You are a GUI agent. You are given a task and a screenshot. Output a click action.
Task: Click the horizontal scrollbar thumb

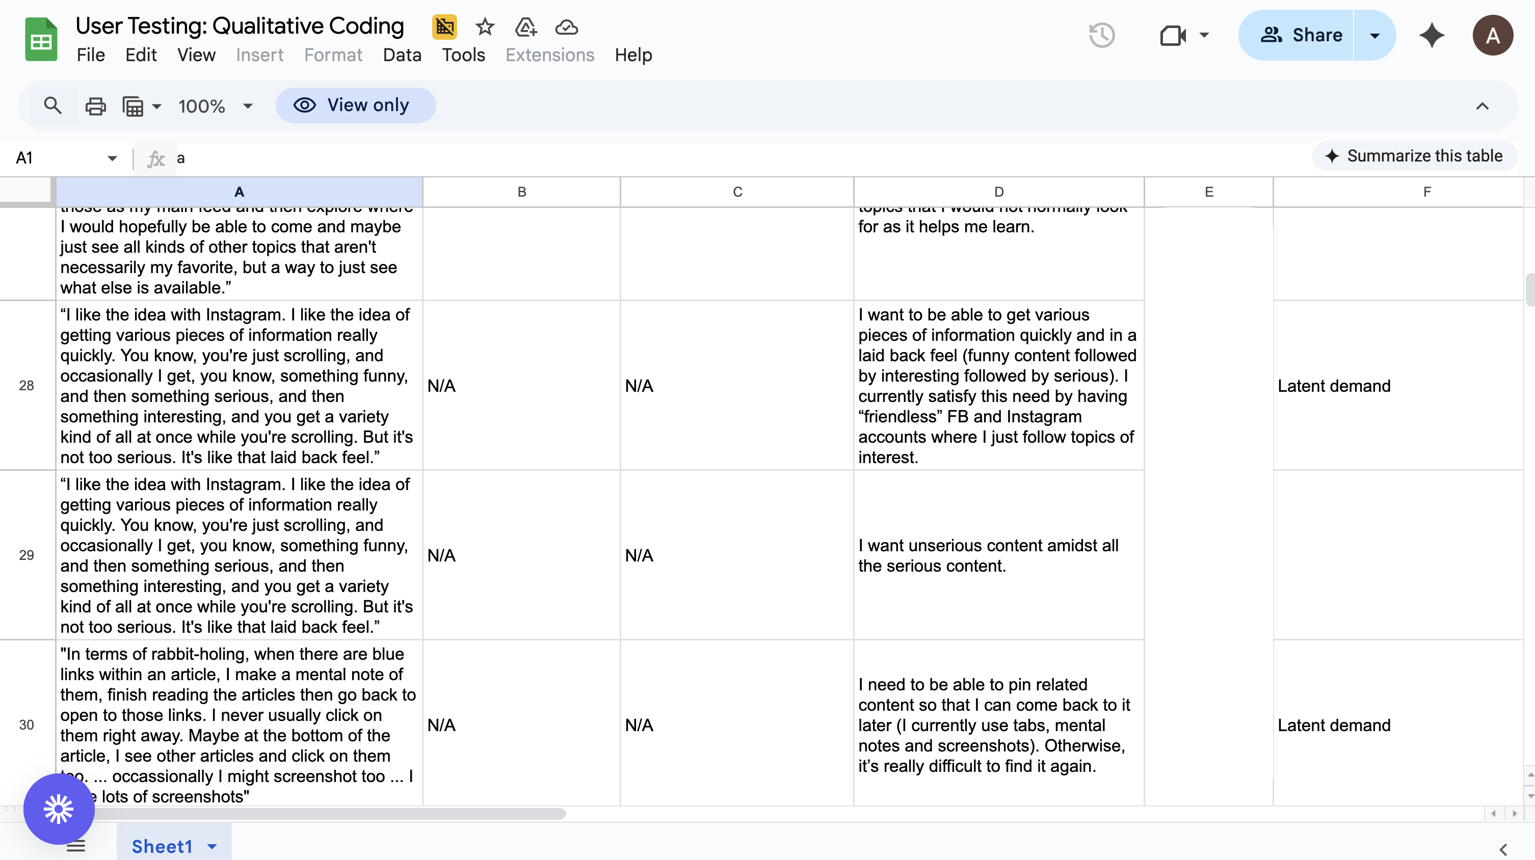[x=328, y=813]
